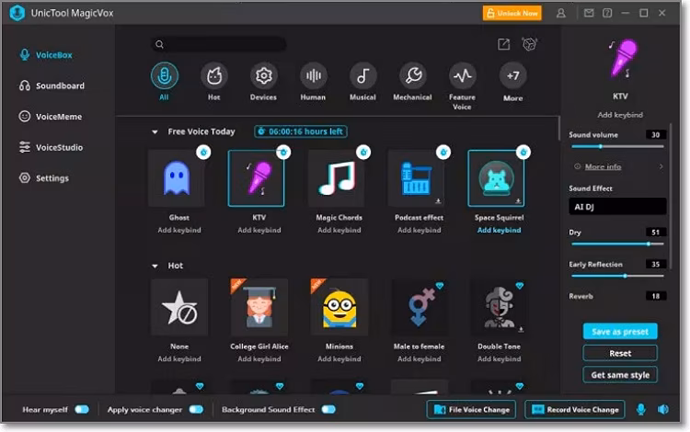
Task: Mute the speaker icon at bottom
Action: coord(663,409)
